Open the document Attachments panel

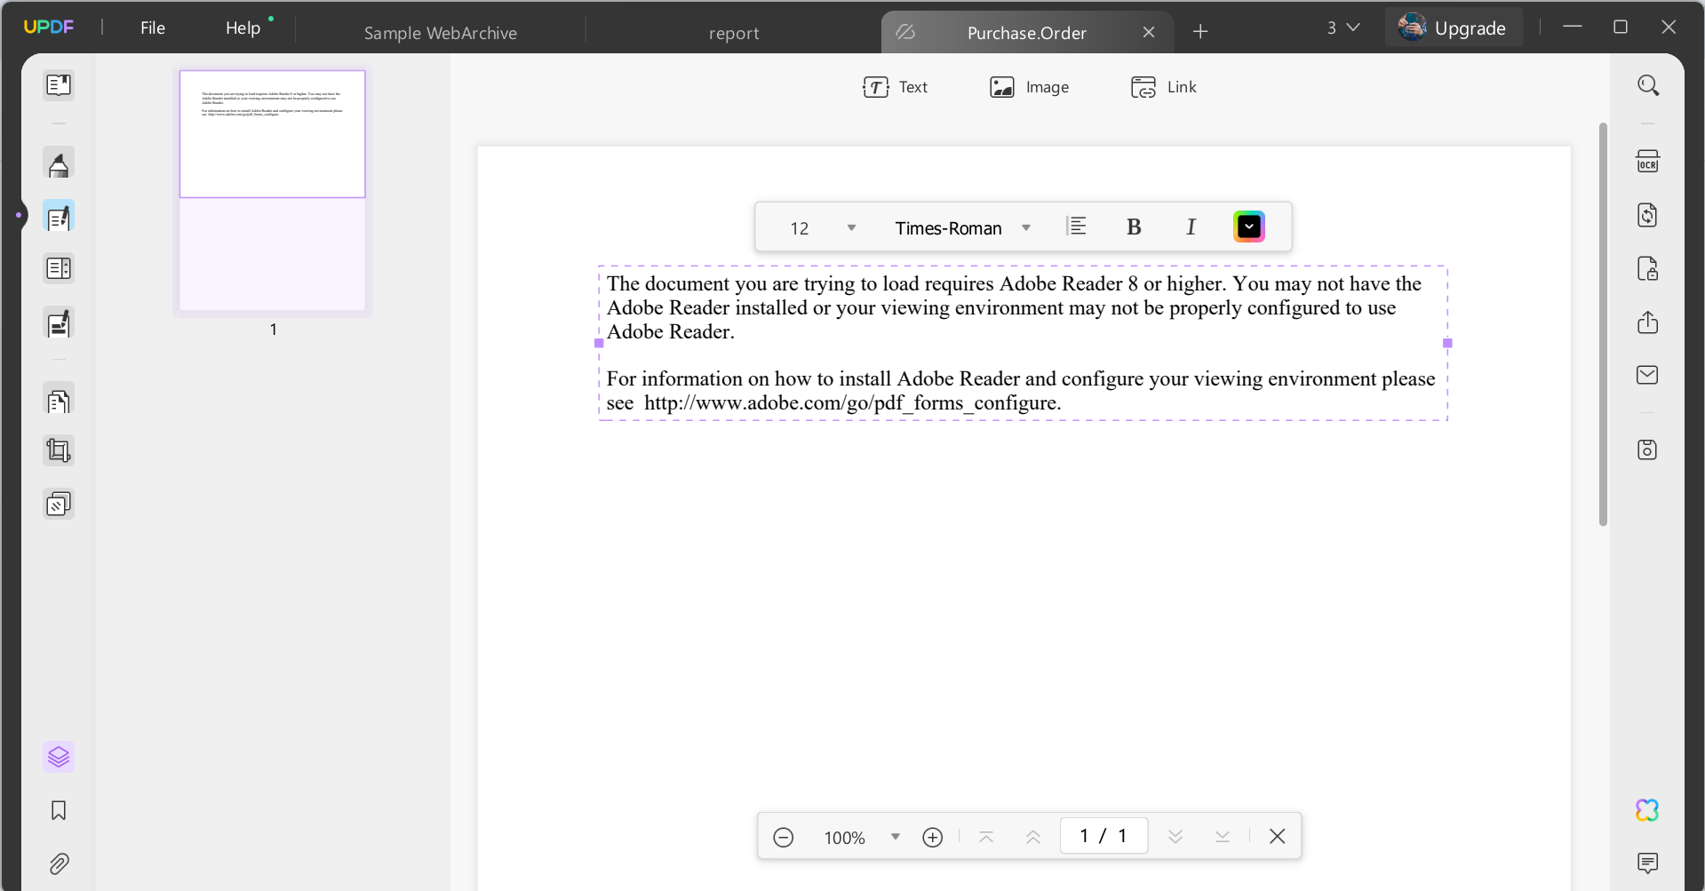pos(60,863)
